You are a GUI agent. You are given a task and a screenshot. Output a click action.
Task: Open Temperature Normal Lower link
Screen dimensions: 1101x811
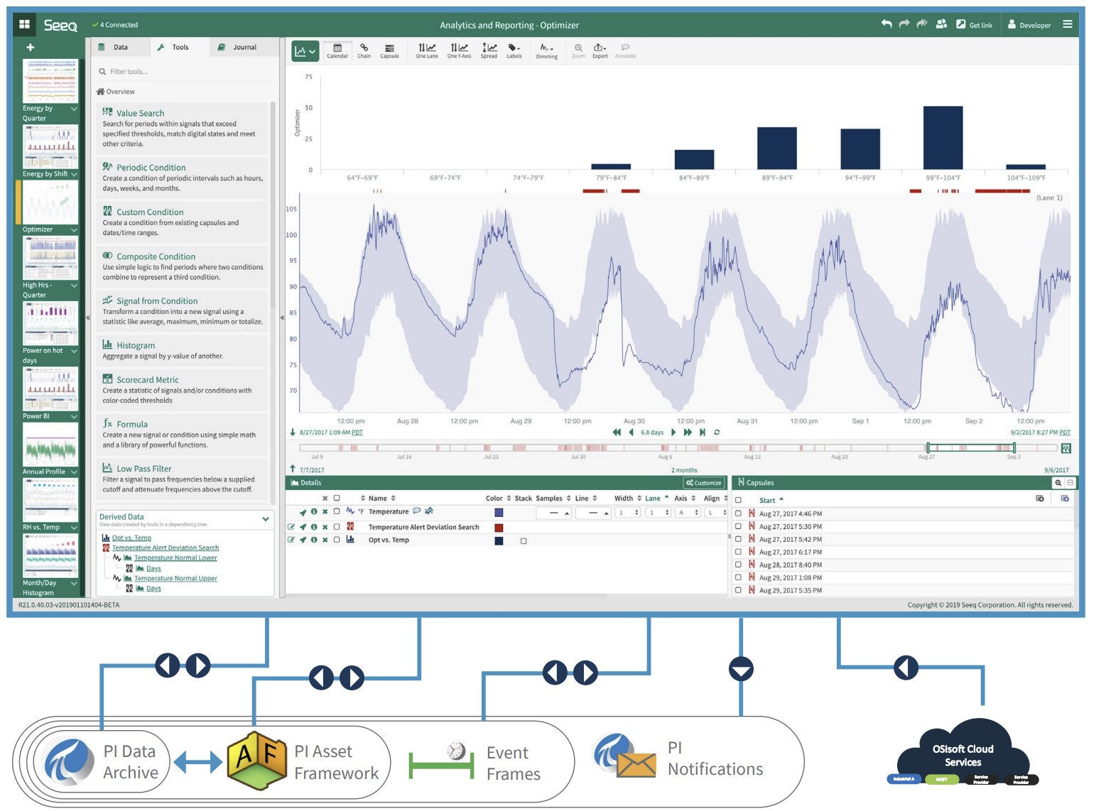pyautogui.click(x=175, y=557)
